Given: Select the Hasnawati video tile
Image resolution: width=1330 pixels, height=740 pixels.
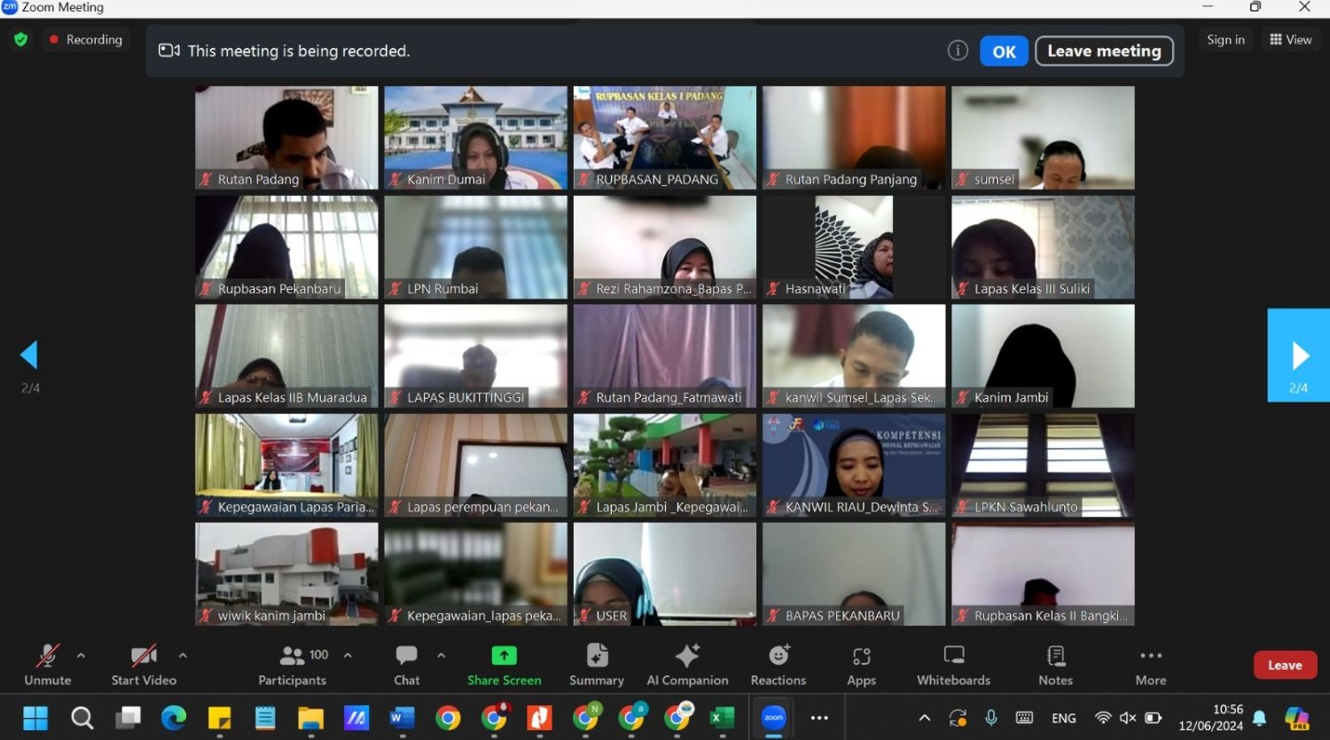Looking at the screenshot, I should pos(854,247).
